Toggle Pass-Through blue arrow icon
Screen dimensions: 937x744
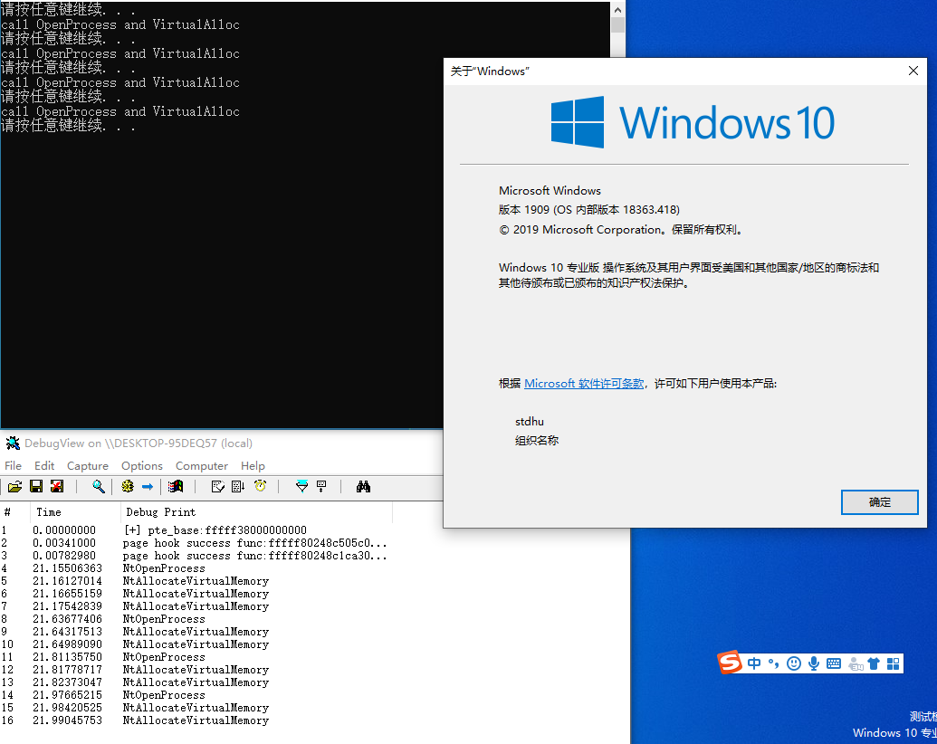pyautogui.click(x=147, y=487)
